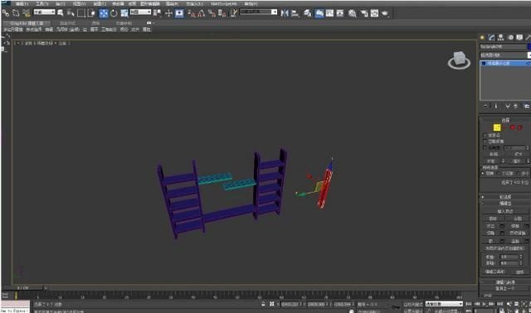This screenshot has width=531, height=313.
Task: Activate the Rotate tool in the toolbar
Action: 114,13
